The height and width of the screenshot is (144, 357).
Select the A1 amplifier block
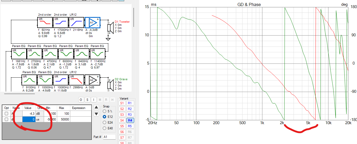coord(93,23)
